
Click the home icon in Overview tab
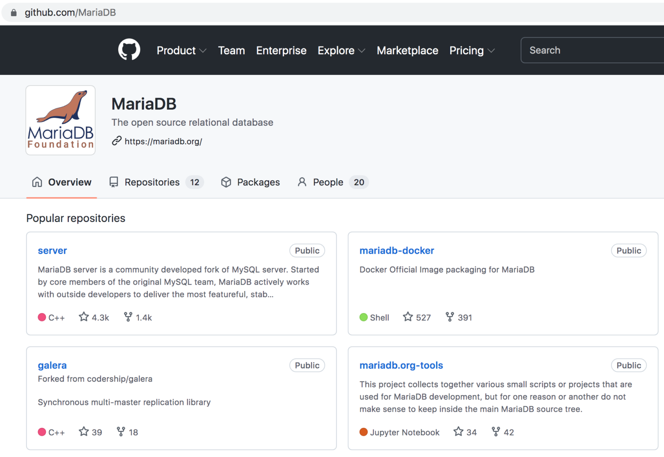tap(37, 182)
